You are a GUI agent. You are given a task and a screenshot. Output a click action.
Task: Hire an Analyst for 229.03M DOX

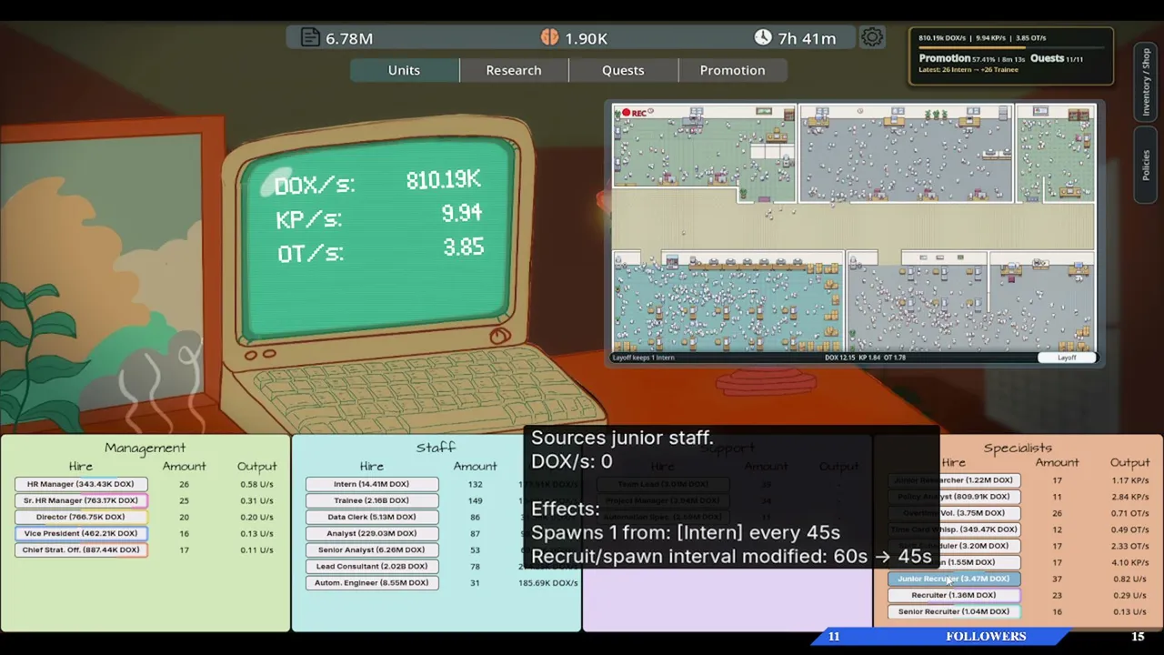coord(372,533)
